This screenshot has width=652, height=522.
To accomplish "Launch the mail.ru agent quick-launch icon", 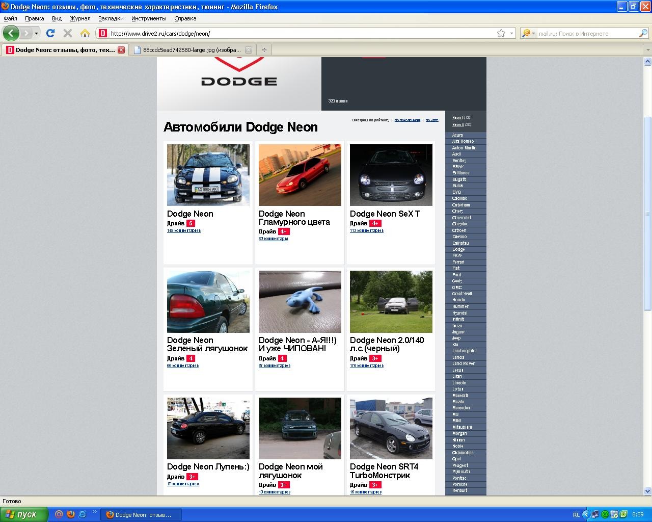I will (x=59, y=514).
